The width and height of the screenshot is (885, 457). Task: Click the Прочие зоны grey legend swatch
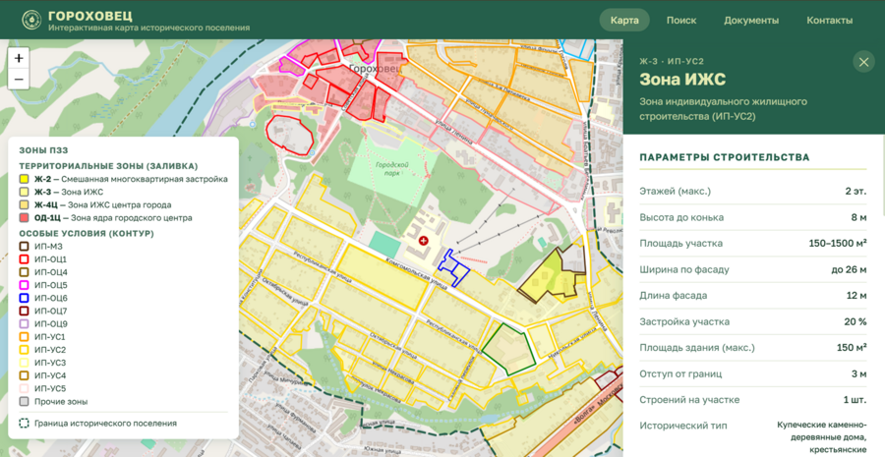pos(25,402)
